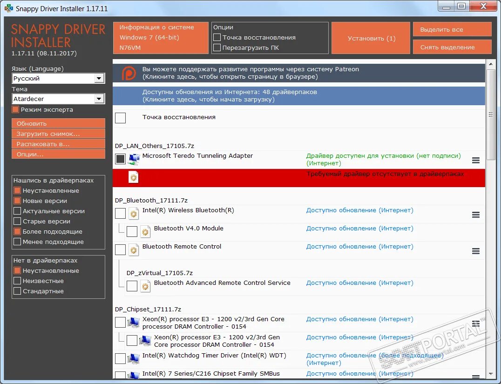This screenshot has height=384, width=501.
Task: Enable the Актуальные версии filter
Action: point(17,211)
